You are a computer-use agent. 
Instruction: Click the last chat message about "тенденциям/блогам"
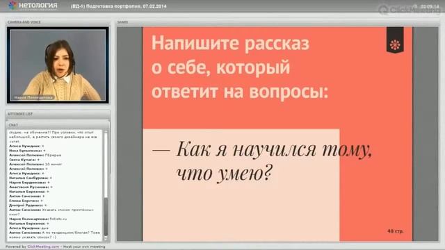(x=54, y=235)
